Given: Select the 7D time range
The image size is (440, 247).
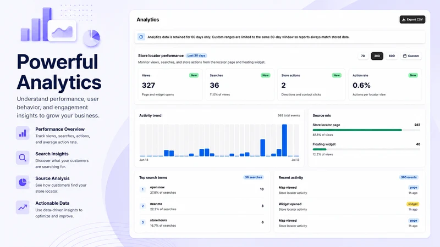Looking at the screenshot, I should (363, 56).
